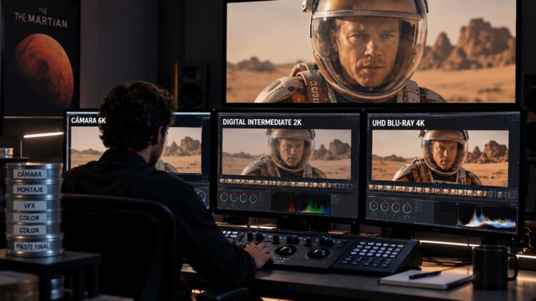Click the "VFX" film can label
The image size is (536, 301).
coord(30,205)
